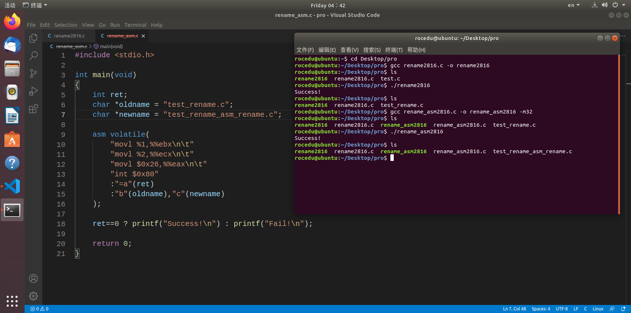Launch Thunderbird mail from the dock

click(x=12, y=45)
